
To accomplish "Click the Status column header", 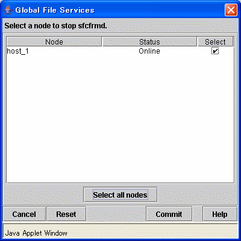I will [149, 42].
